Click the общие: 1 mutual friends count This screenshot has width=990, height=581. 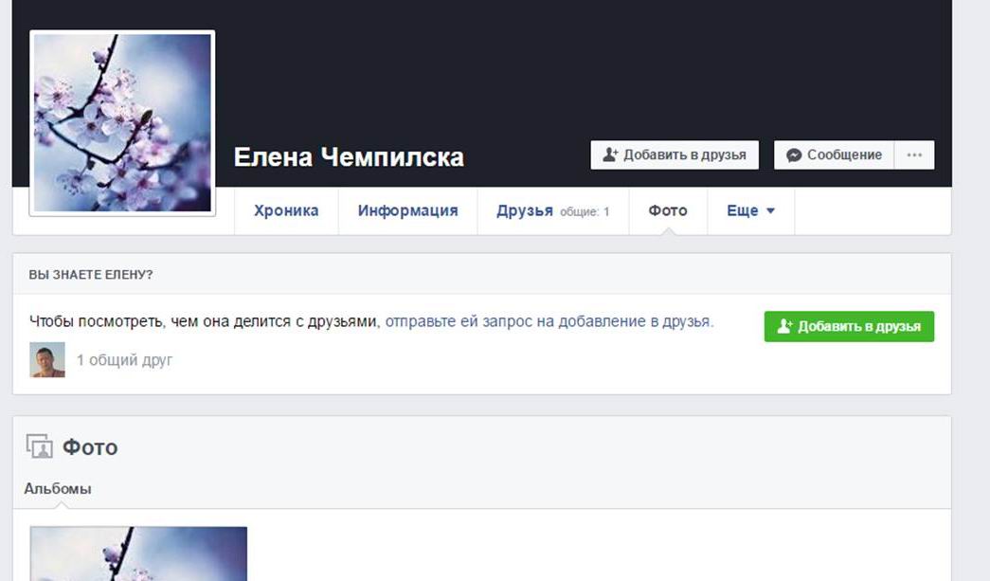pyautogui.click(x=585, y=212)
